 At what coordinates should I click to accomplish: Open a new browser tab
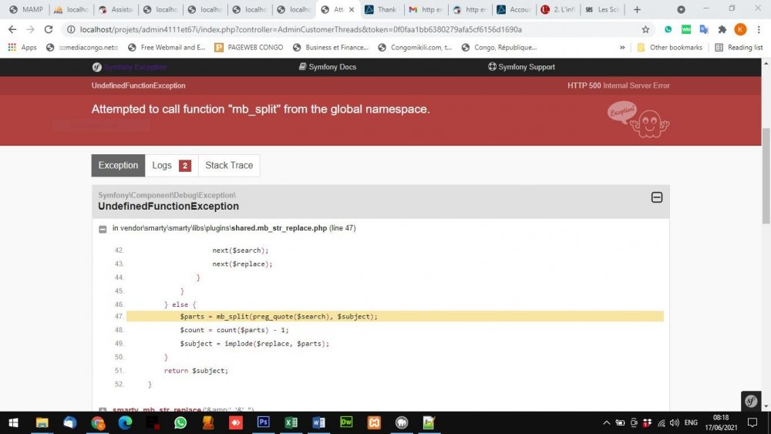[x=637, y=9]
